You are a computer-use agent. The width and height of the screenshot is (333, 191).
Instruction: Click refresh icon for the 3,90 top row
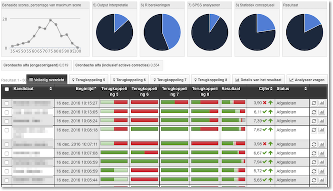(313, 103)
